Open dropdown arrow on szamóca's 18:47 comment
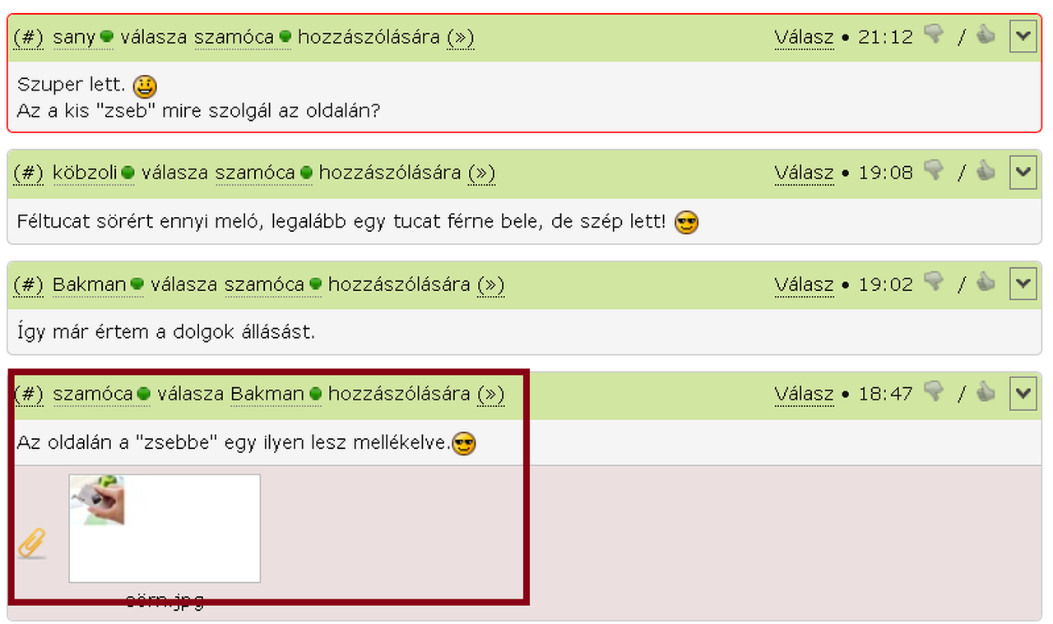1053x624 pixels. 1023,393
